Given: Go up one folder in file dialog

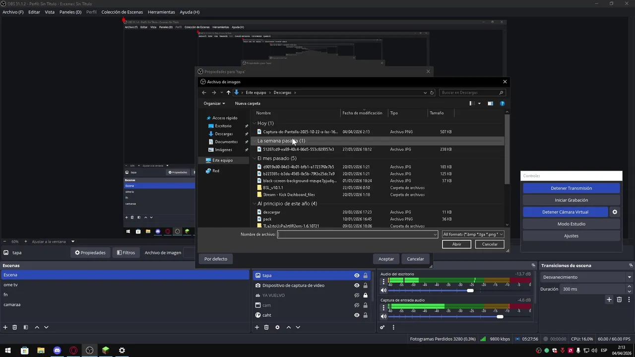Looking at the screenshot, I should [x=228, y=93].
